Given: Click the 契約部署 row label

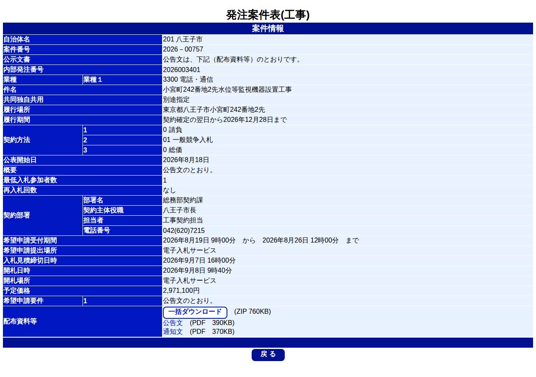Looking at the screenshot, I should tap(42, 215).
